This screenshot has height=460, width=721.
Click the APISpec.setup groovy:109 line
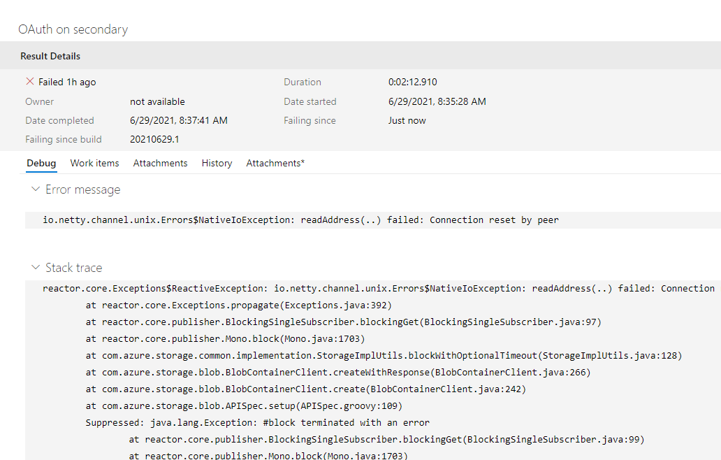(244, 406)
